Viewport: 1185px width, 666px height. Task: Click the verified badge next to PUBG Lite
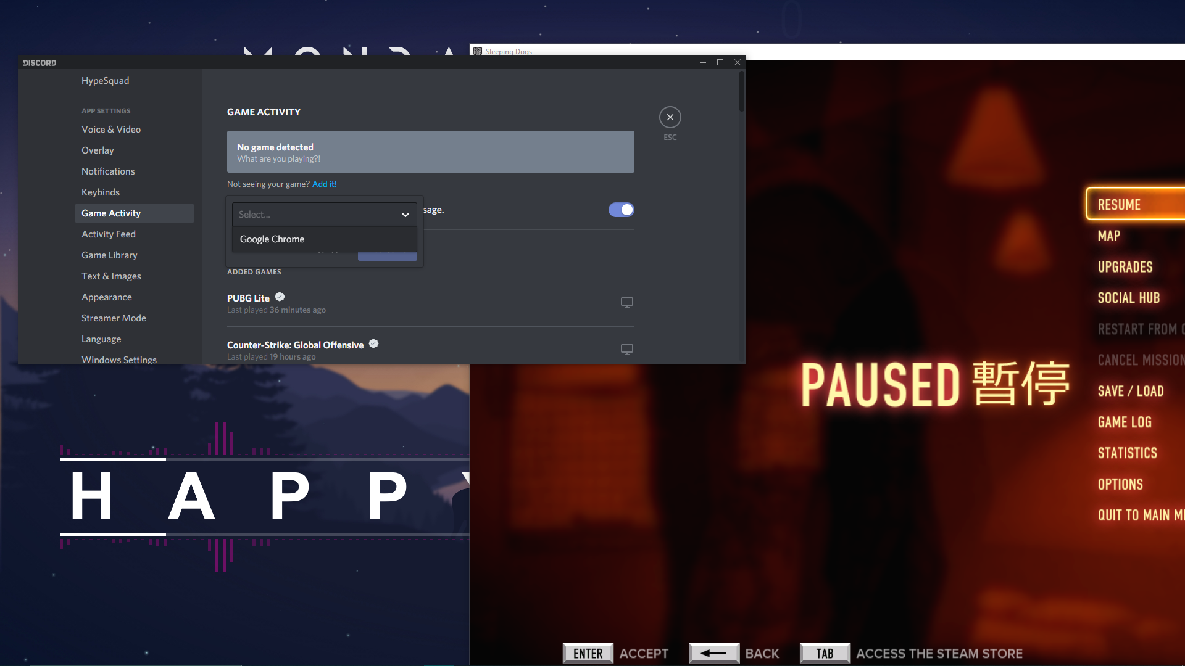(x=279, y=297)
